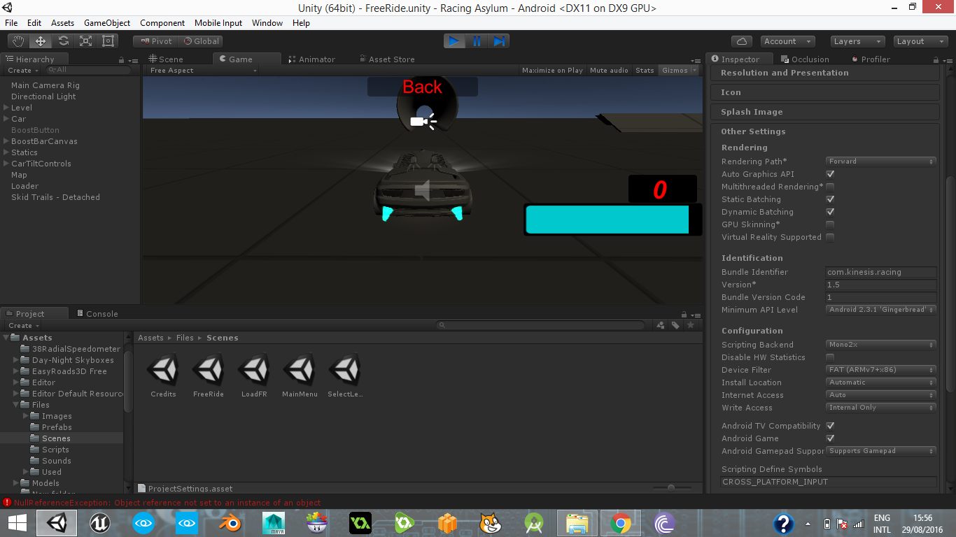
Task: Click the red Back button in game
Action: point(423,87)
